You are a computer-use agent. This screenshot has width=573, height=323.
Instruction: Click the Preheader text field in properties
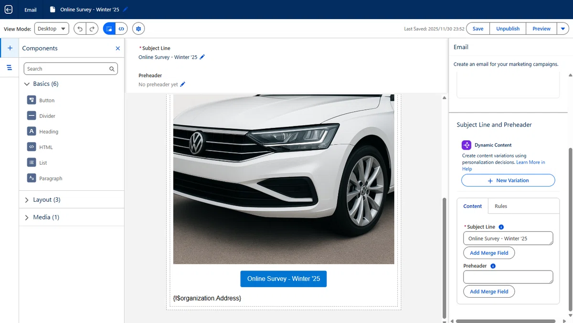508,277
